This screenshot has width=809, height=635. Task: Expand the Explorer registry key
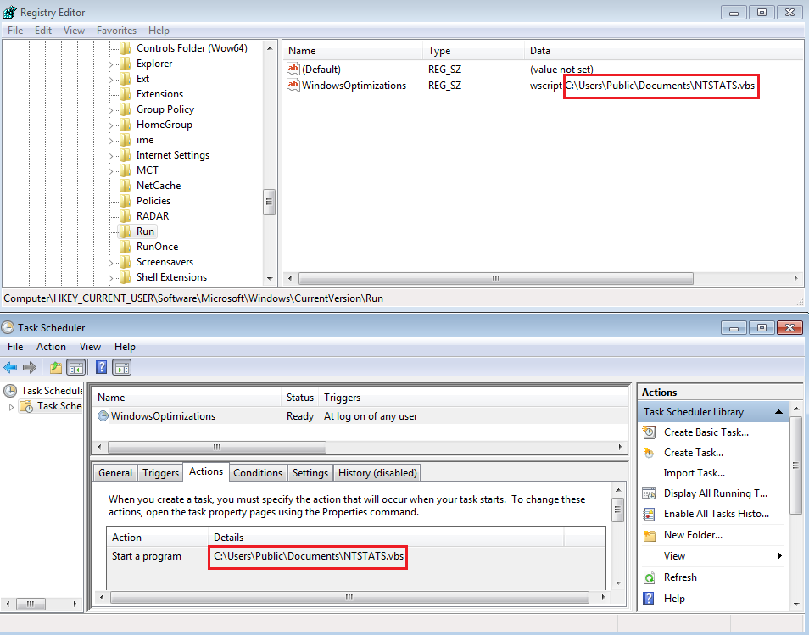[x=110, y=64]
